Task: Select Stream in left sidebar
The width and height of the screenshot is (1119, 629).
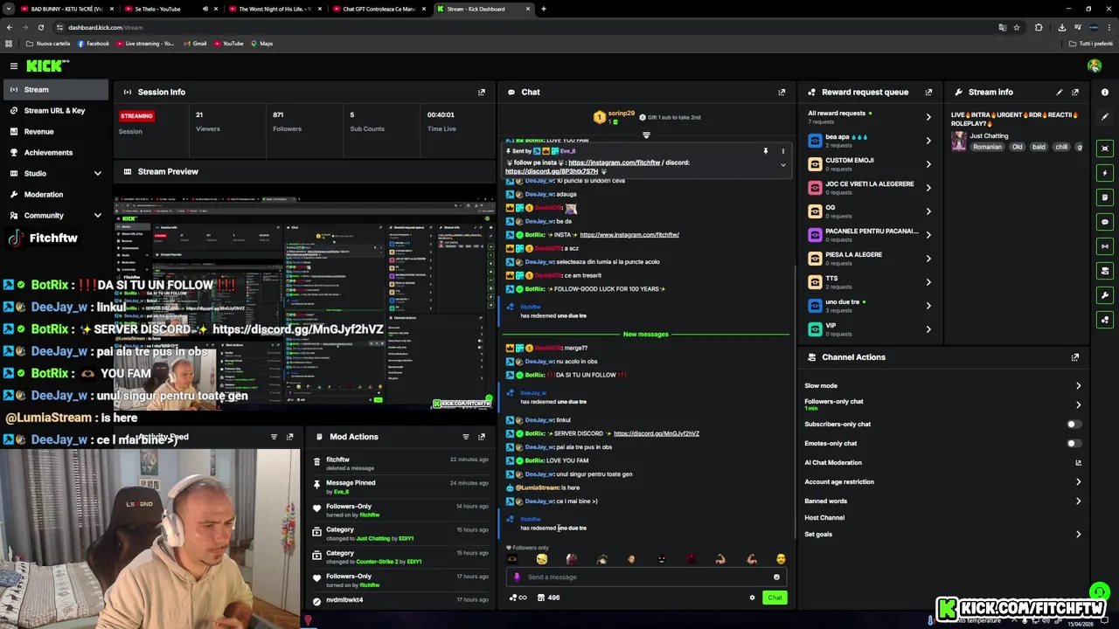Action: (x=54, y=89)
